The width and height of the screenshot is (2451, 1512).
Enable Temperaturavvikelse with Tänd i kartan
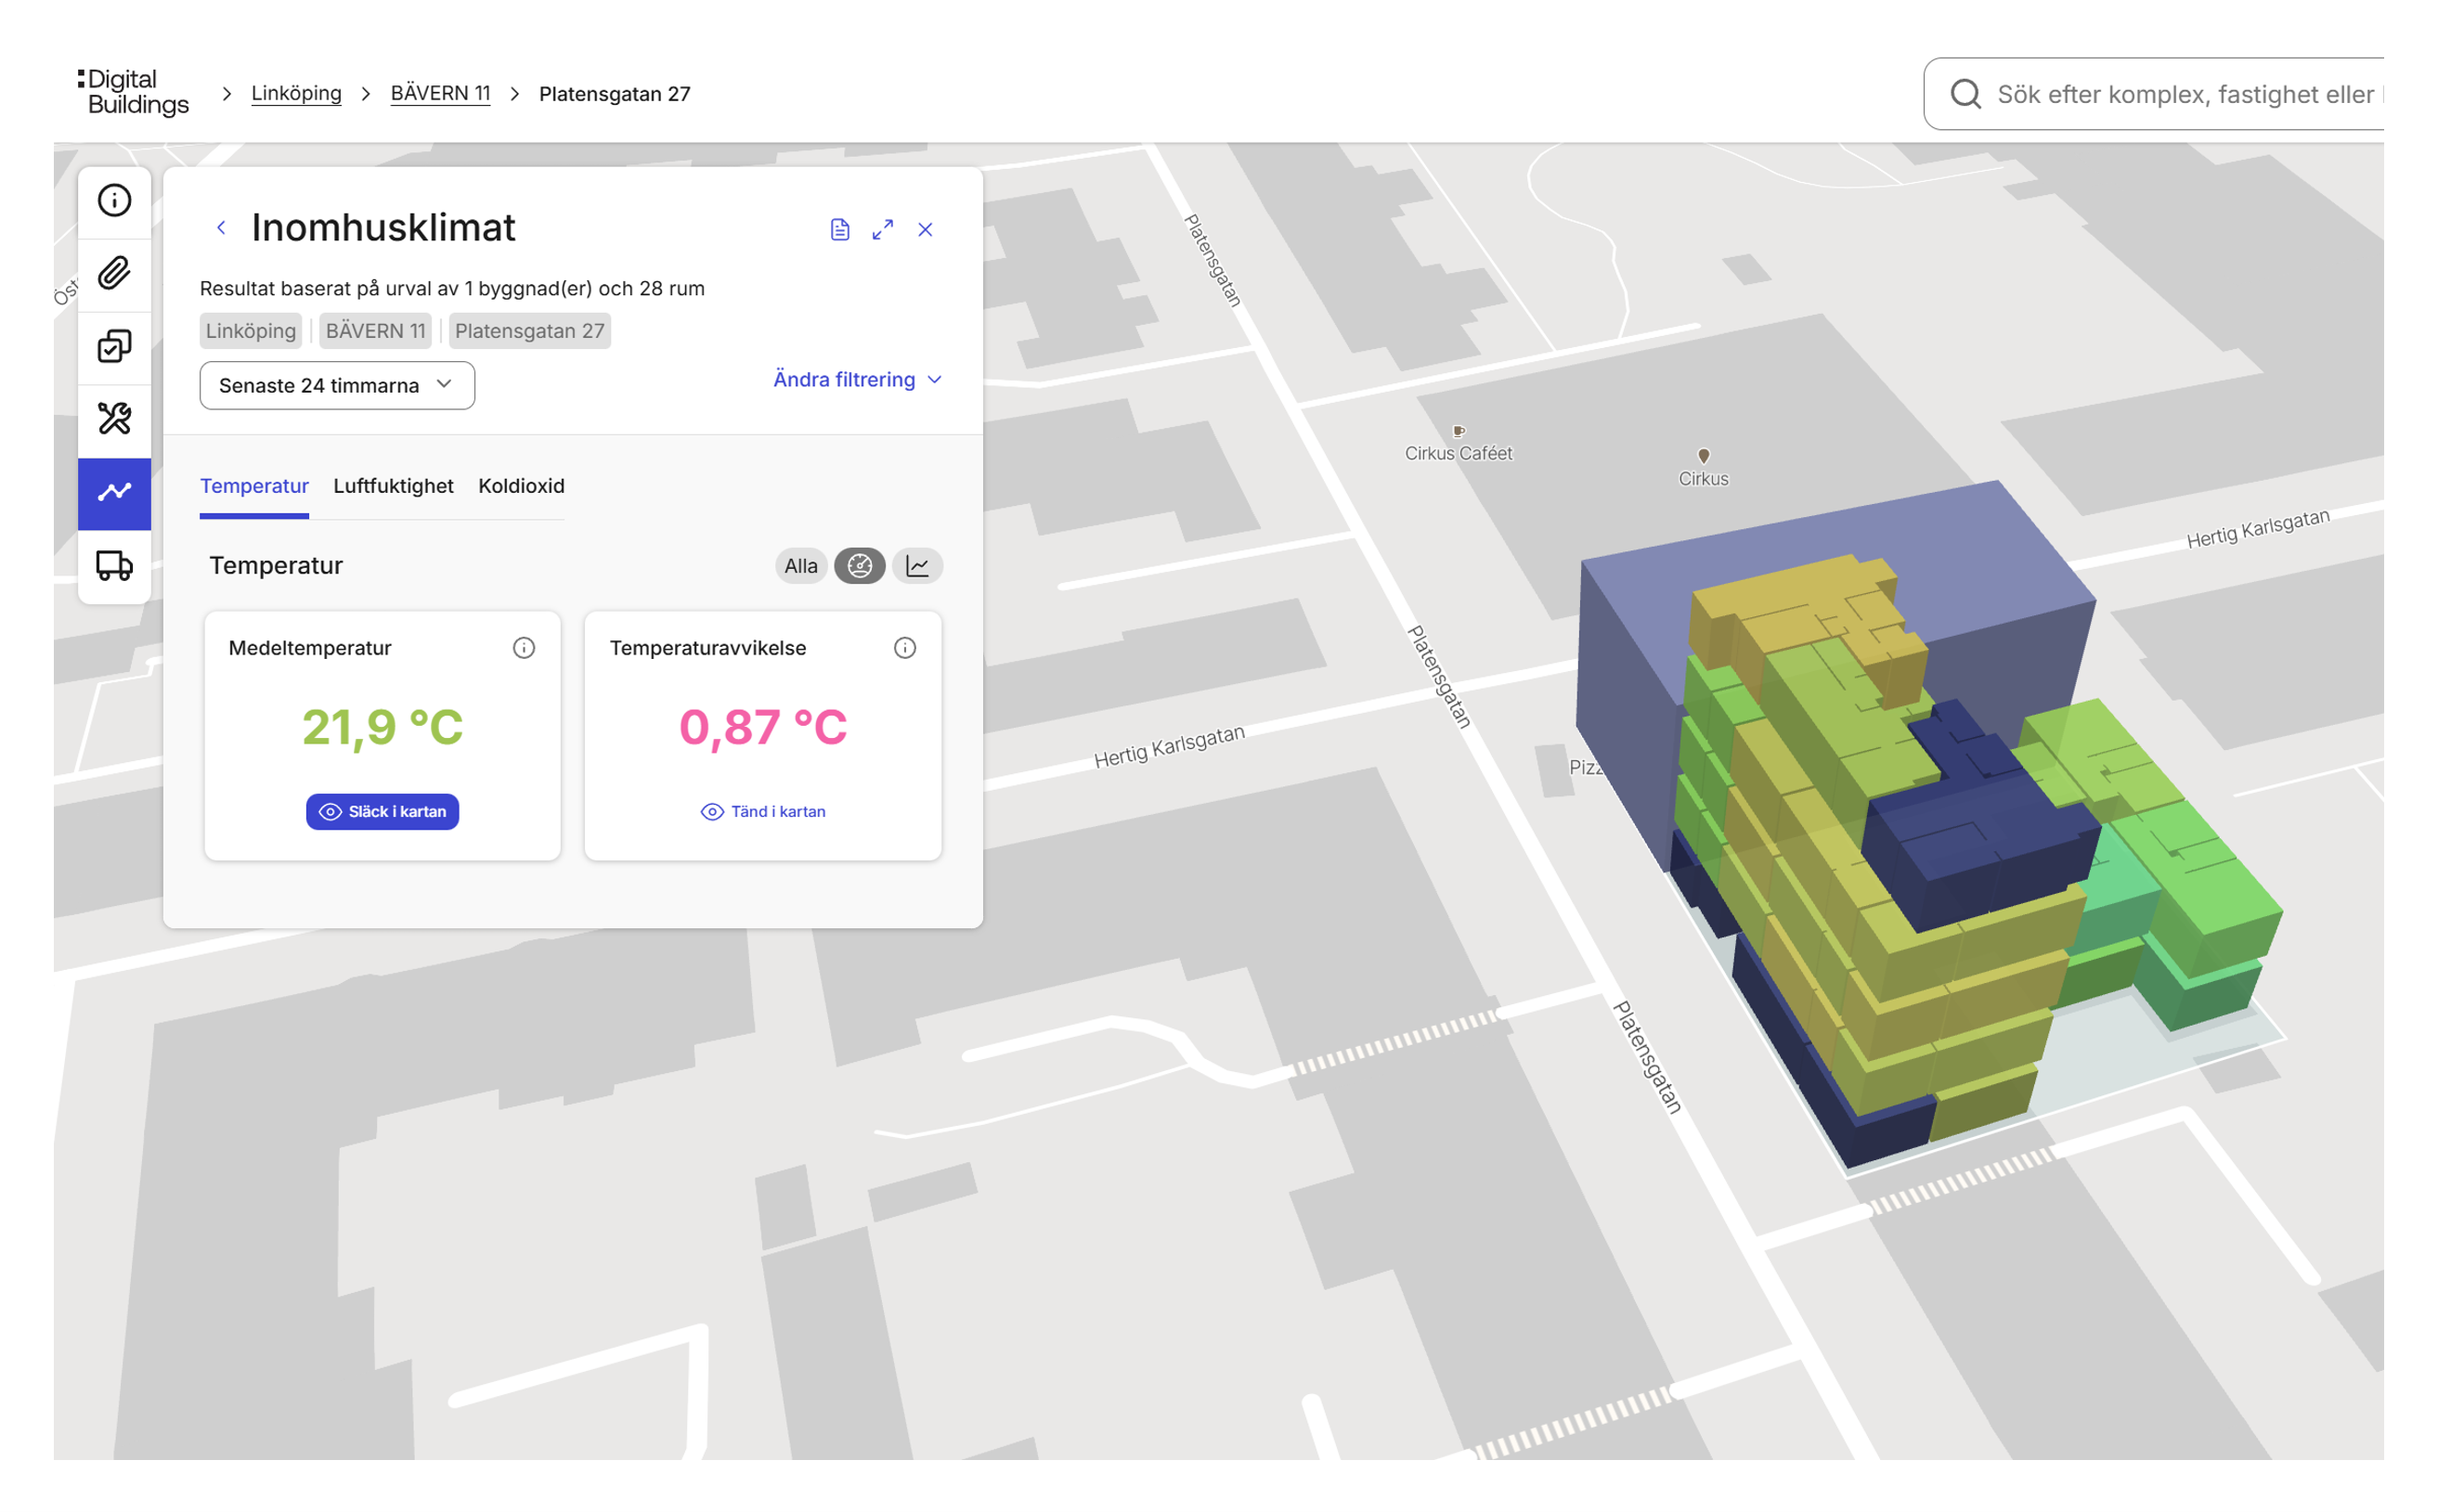763,812
